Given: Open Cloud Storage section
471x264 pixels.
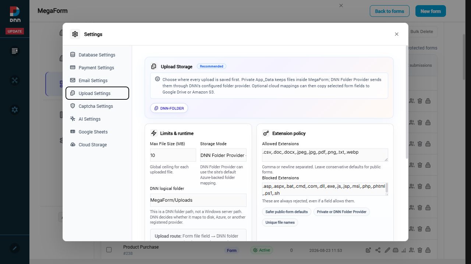Looking at the screenshot, I should (x=97, y=144).
